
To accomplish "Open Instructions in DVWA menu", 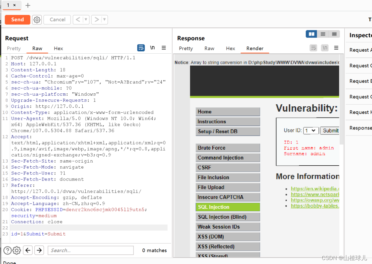I will coord(228,122).
